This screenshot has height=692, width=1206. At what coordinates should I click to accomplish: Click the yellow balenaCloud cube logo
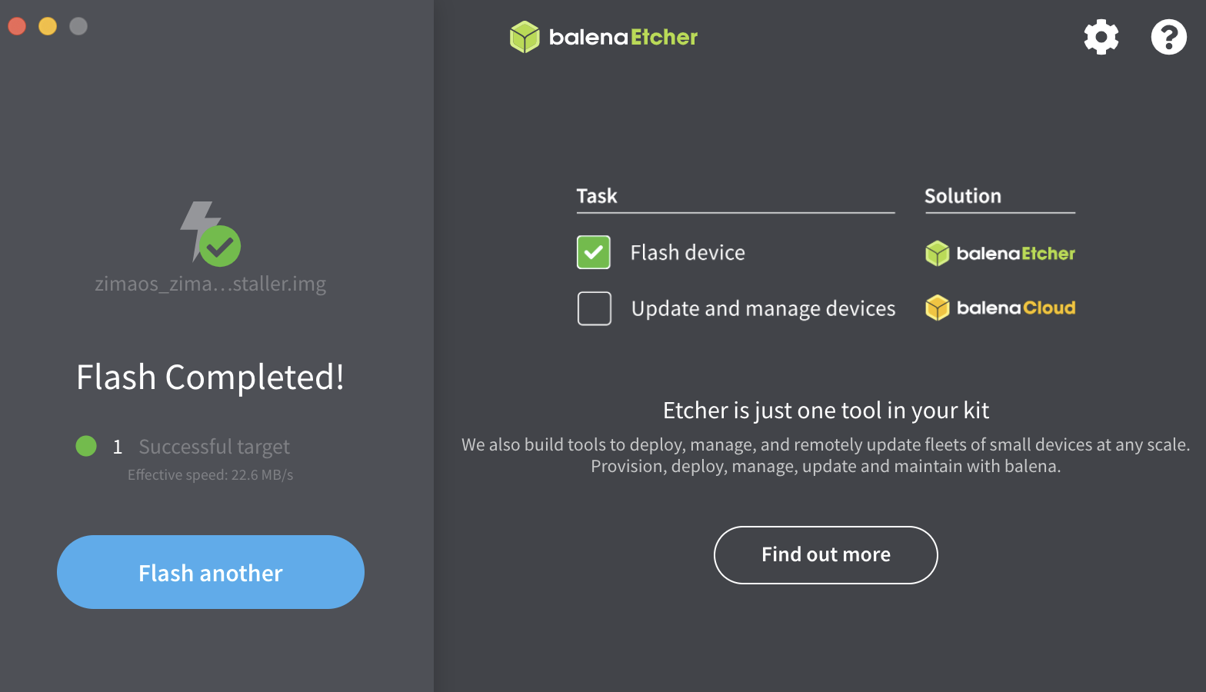[938, 308]
